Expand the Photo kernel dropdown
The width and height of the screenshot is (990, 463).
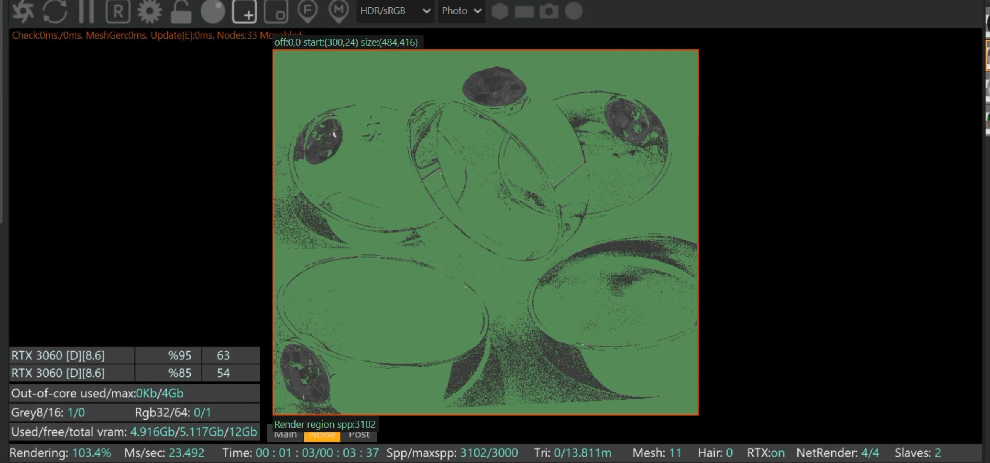[461, 11]
